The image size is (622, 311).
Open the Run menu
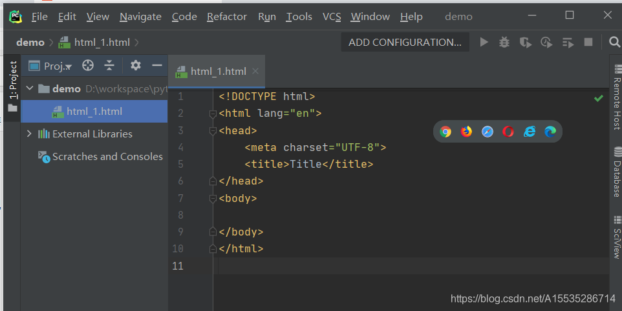[x=267, y=17]
